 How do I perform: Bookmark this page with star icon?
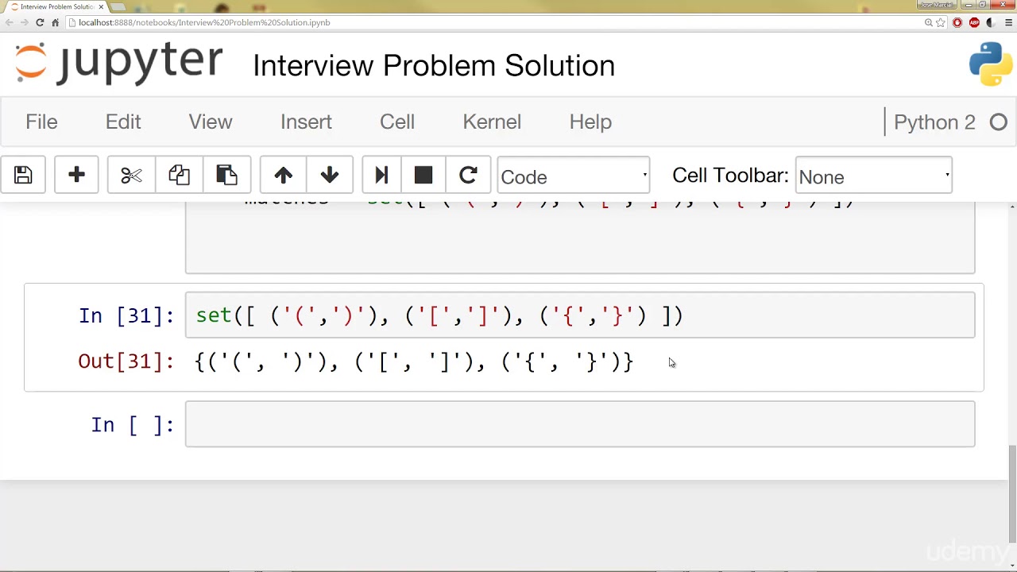(x=942, y=22)
